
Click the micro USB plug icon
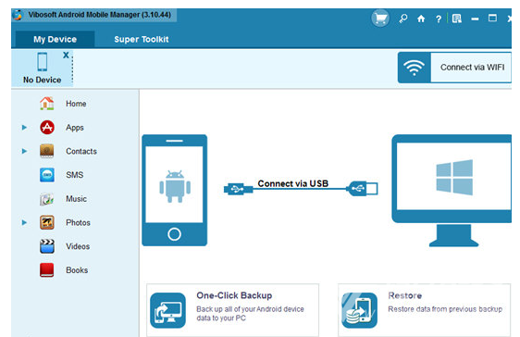tap(238, 189)
